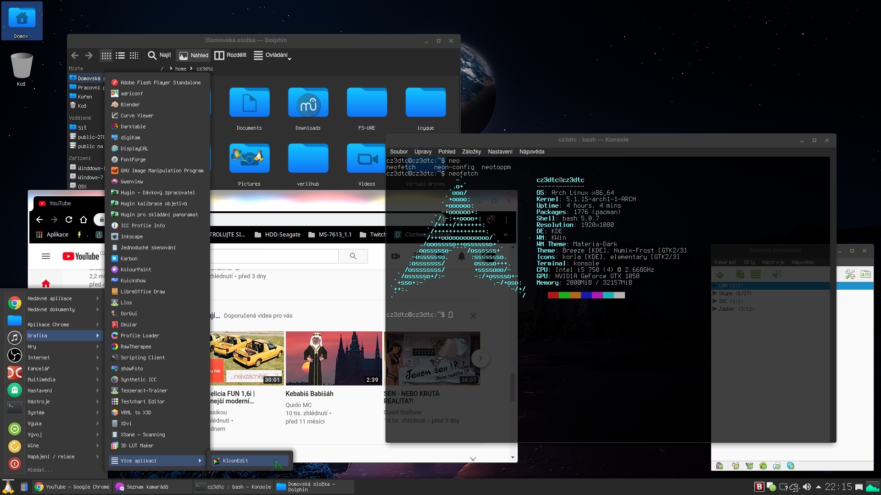
Task: Click Dolphin back navigation arrow
Action: [x=75, y=55]
